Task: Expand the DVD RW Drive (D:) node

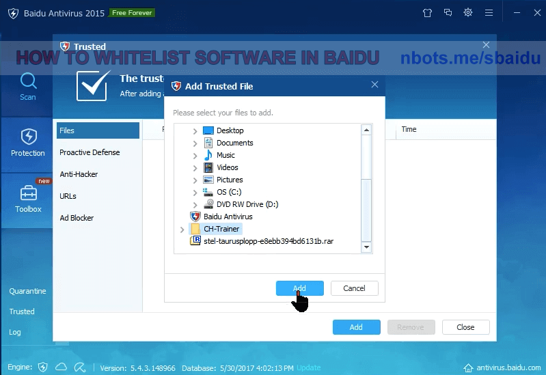Action: pos(195,205)
